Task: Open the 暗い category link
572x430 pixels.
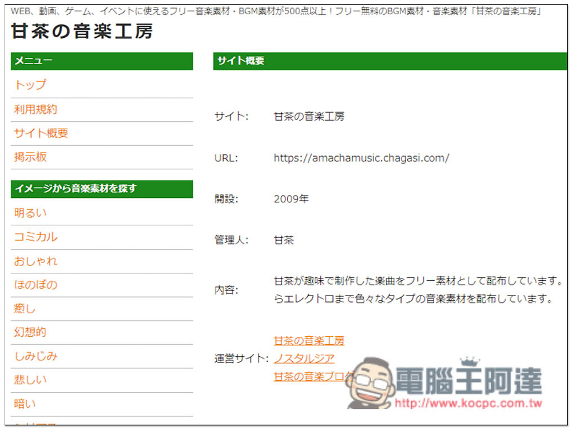Action: (x=25, y=404)
